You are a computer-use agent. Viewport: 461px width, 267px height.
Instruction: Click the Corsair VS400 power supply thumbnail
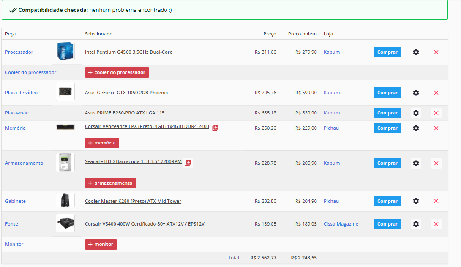point(65,223)
